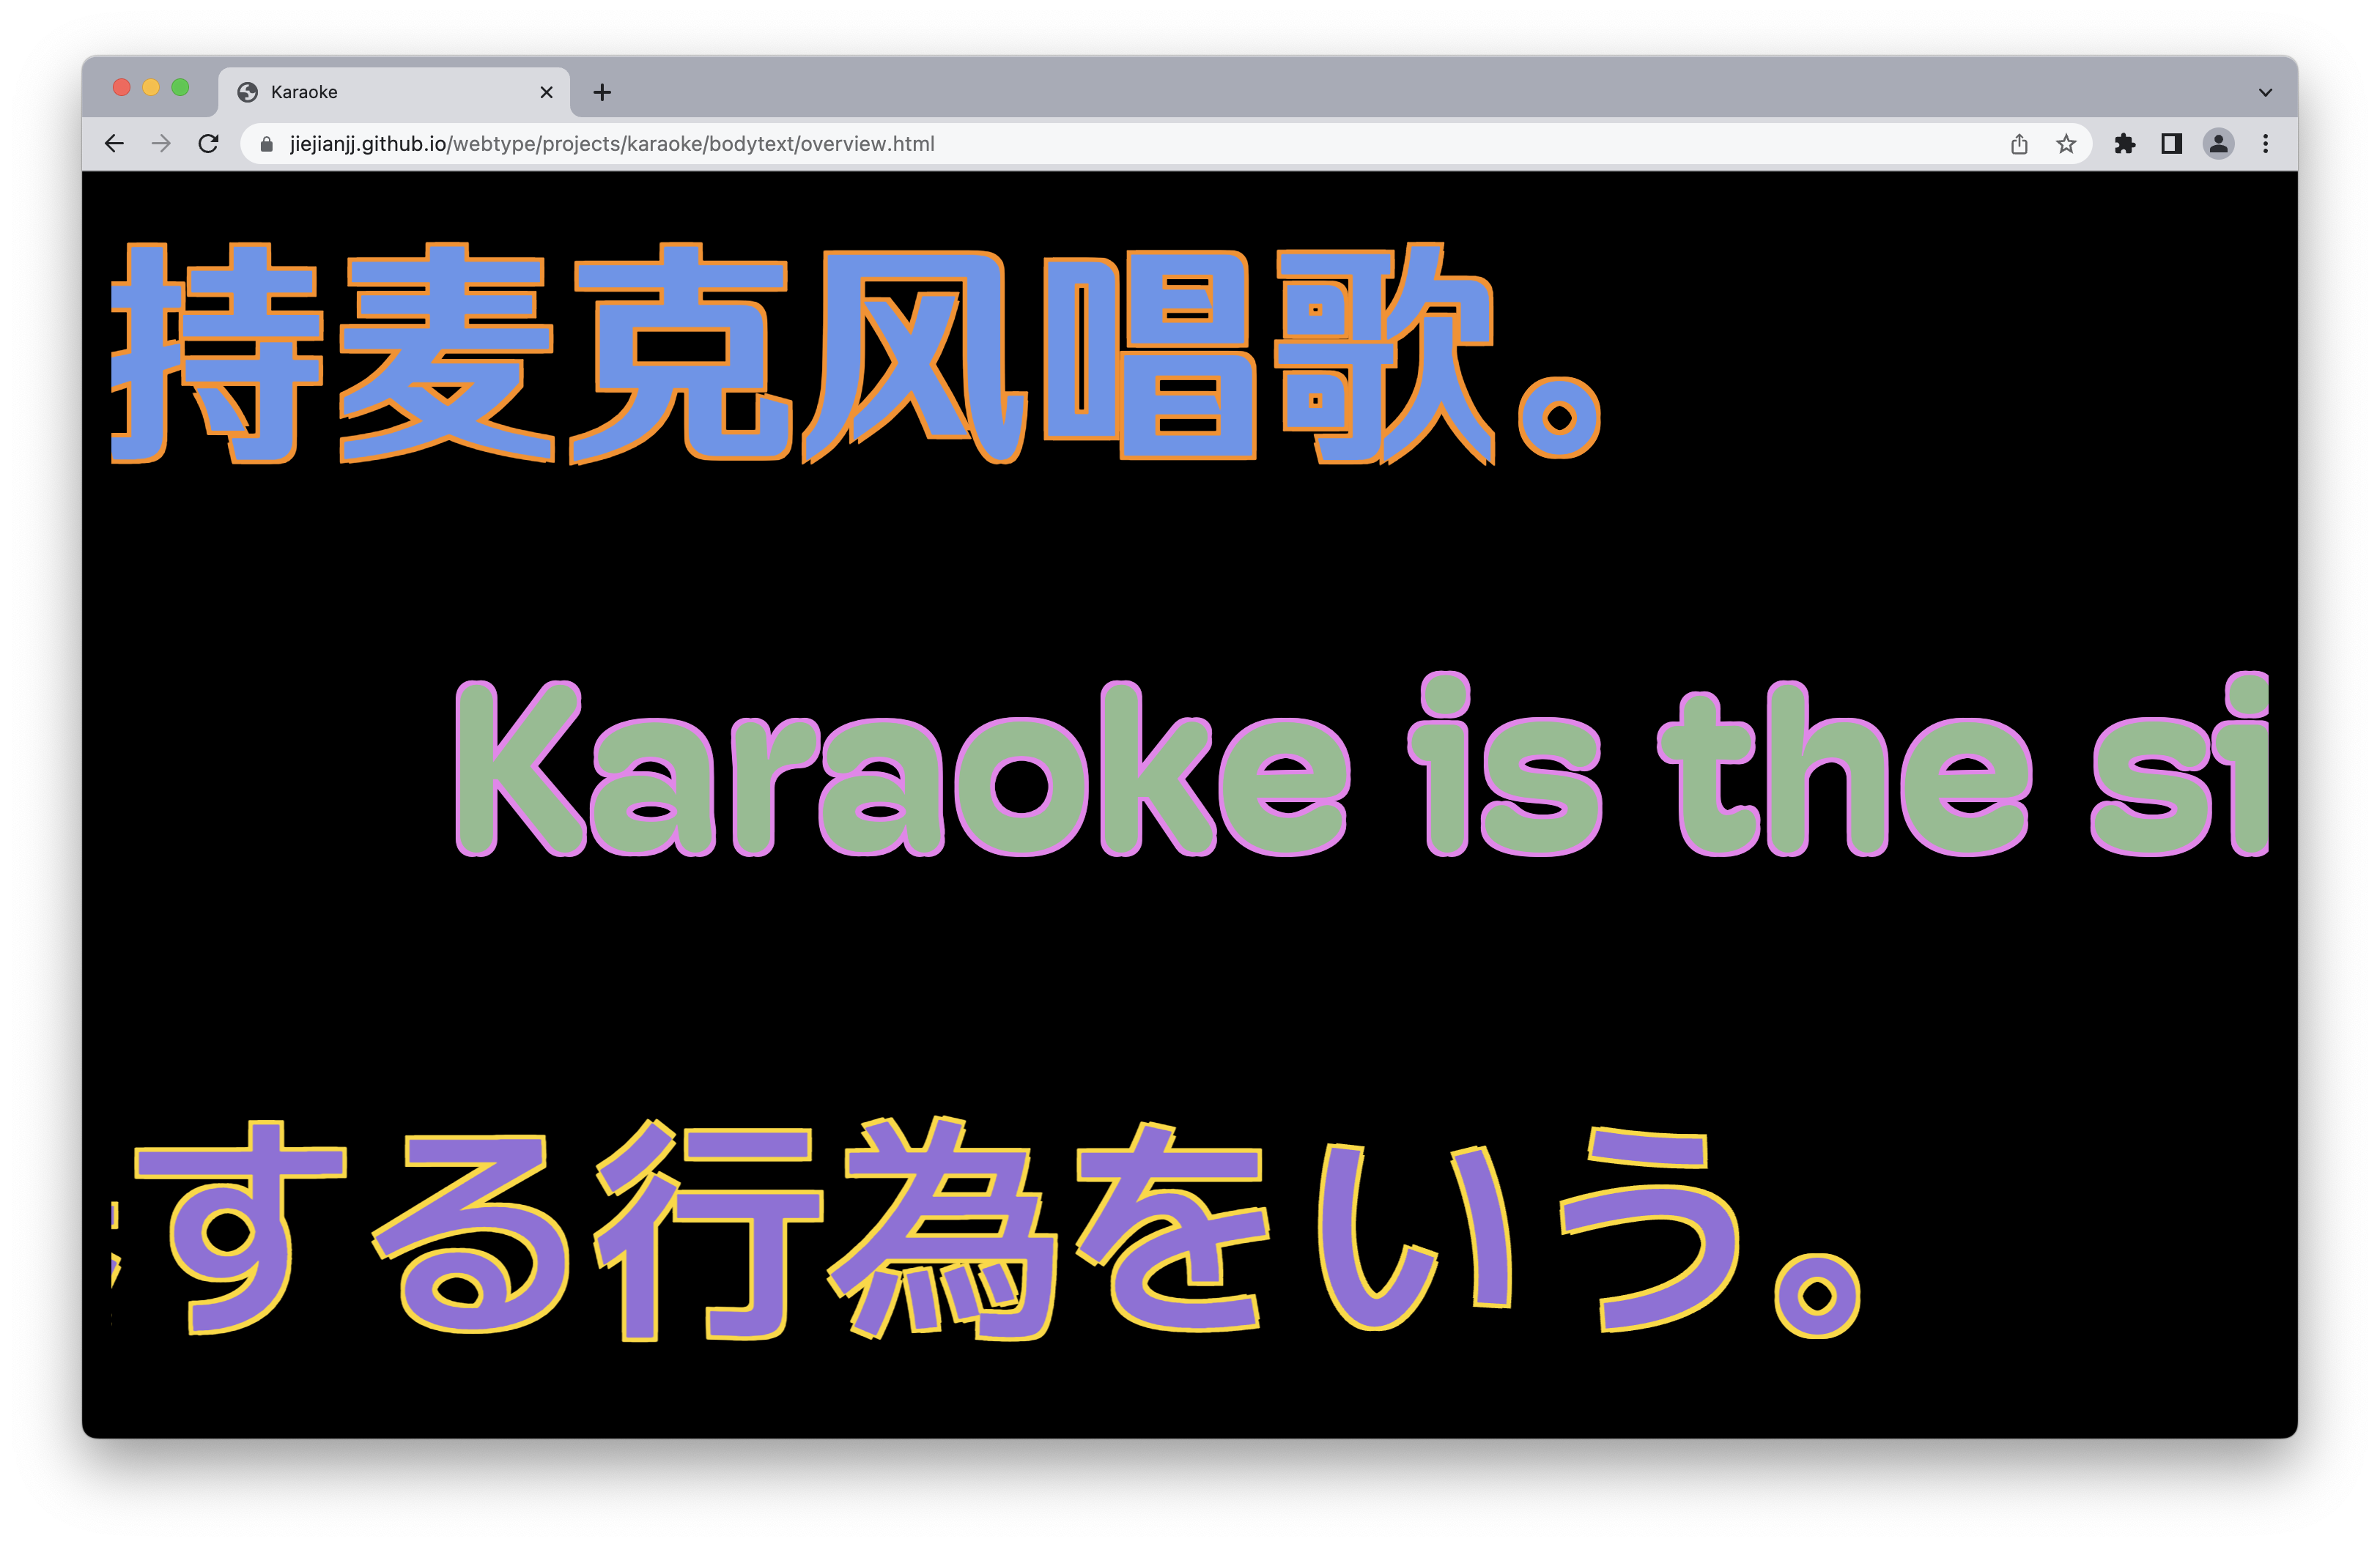Click the green fullscreen window button
This screenshot has height=1547, width=2380.
tap(180, 87)
